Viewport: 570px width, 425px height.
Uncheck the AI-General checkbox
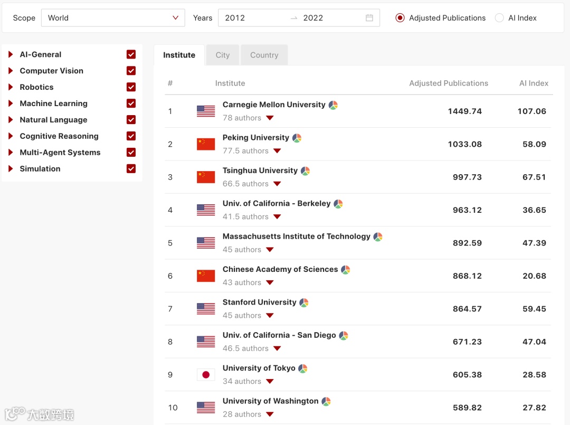pos(131,54)
